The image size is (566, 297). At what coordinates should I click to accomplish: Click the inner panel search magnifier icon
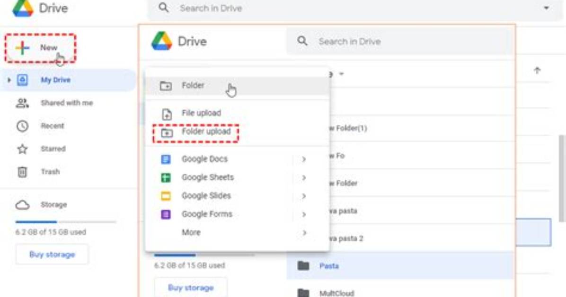[x=302, y=41]
